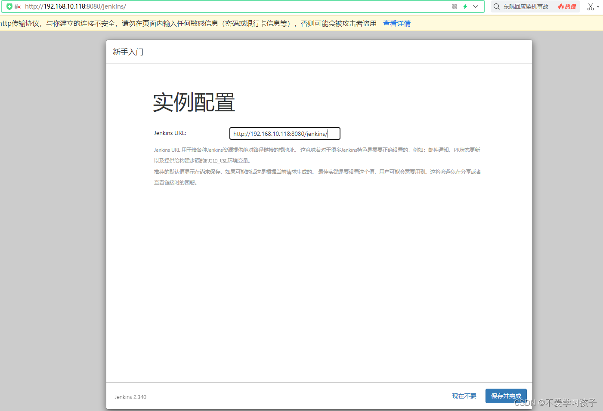Image resolution: width=603 pixels, height=411 pixels.
Task: Click the Jenkins URL: label
Action: coord(170,133)
